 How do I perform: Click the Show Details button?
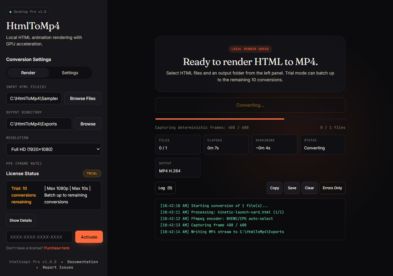coord(21,220)
